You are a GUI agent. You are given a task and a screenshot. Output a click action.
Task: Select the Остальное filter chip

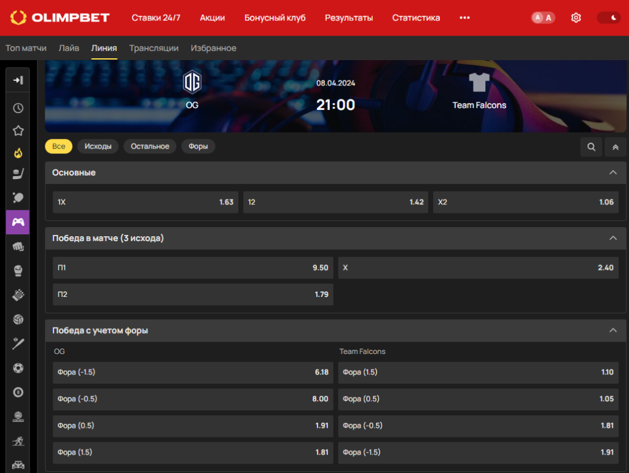[x=150, y=147]
